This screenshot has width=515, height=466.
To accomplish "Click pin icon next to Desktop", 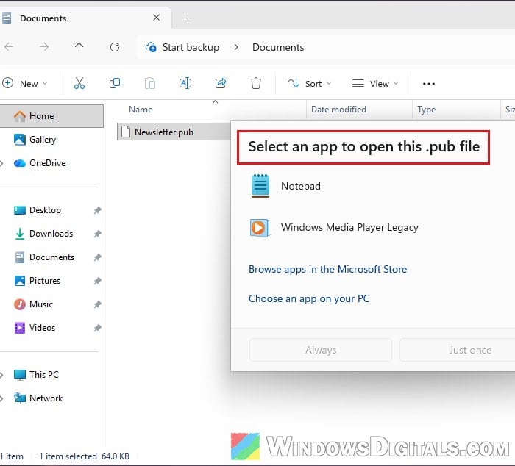I will tap(97, 210).
